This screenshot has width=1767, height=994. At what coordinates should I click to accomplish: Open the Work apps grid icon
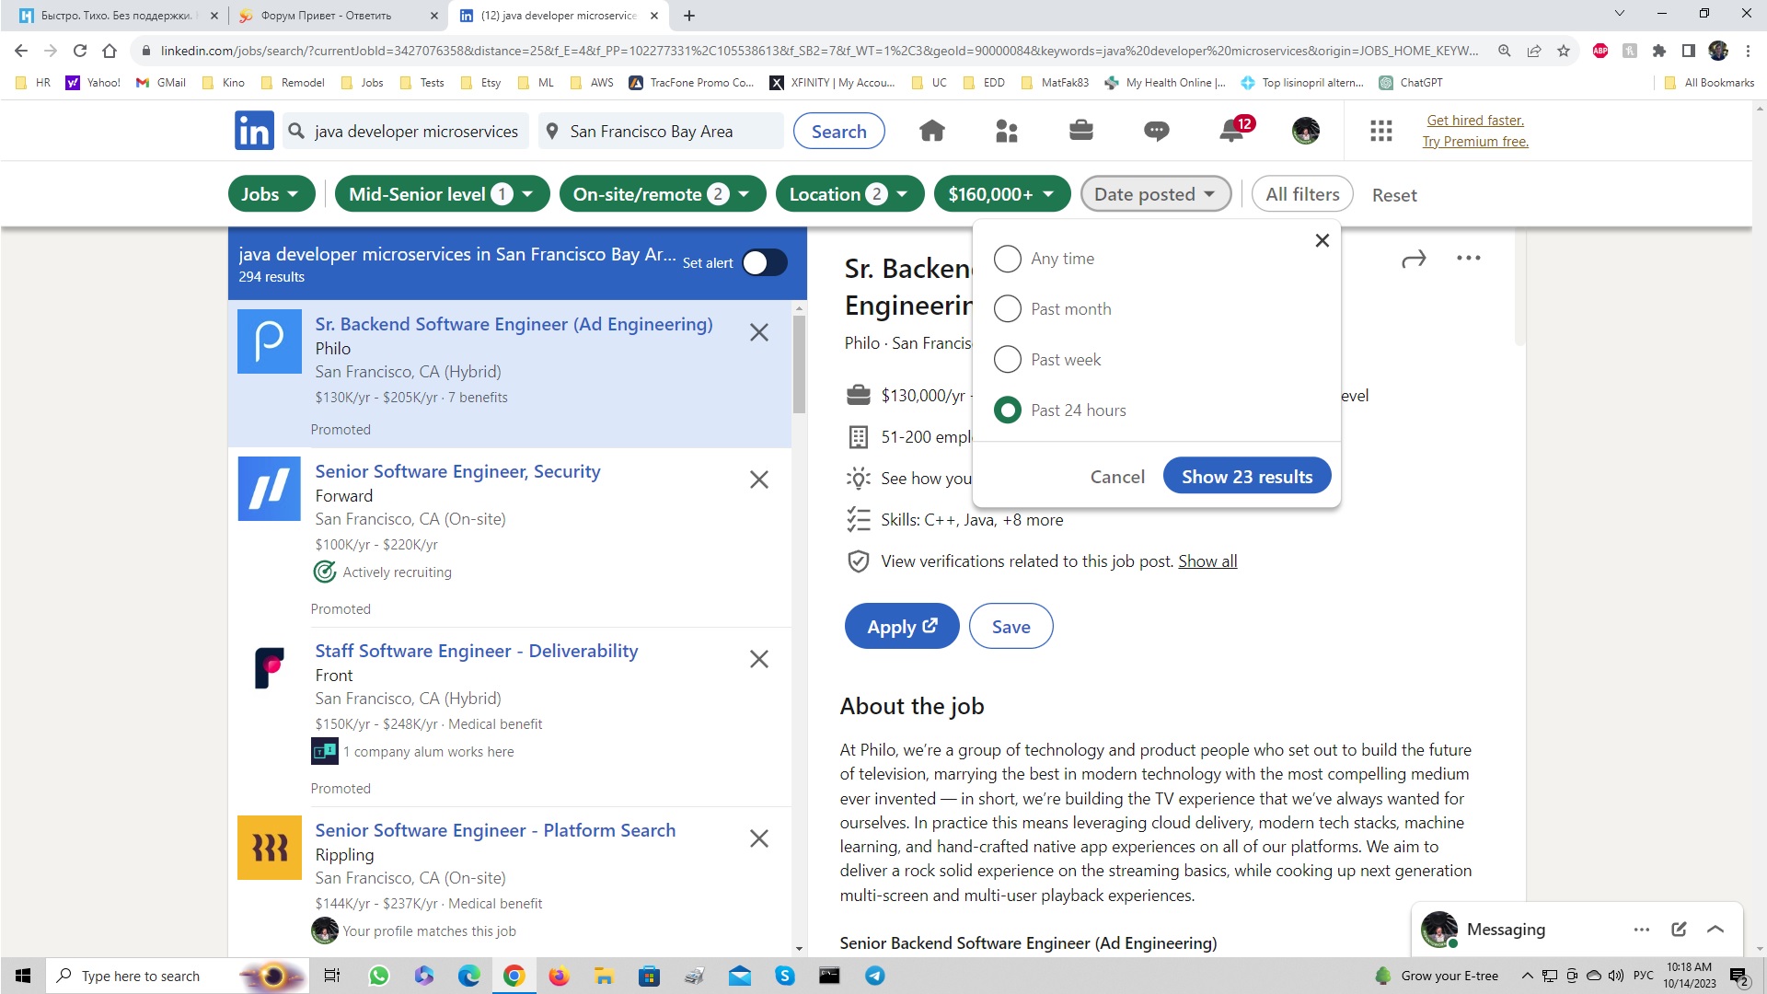click(x=1380, y=131)
